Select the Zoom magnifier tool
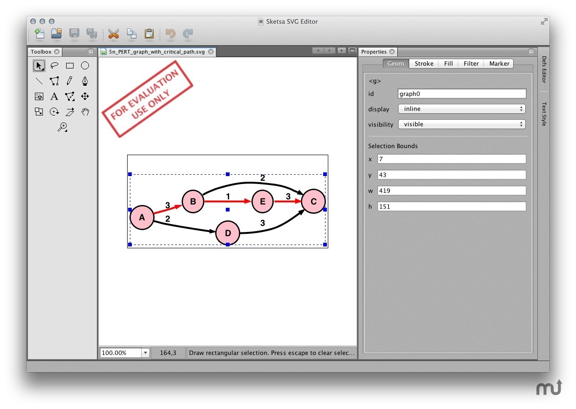 (62, 127)
